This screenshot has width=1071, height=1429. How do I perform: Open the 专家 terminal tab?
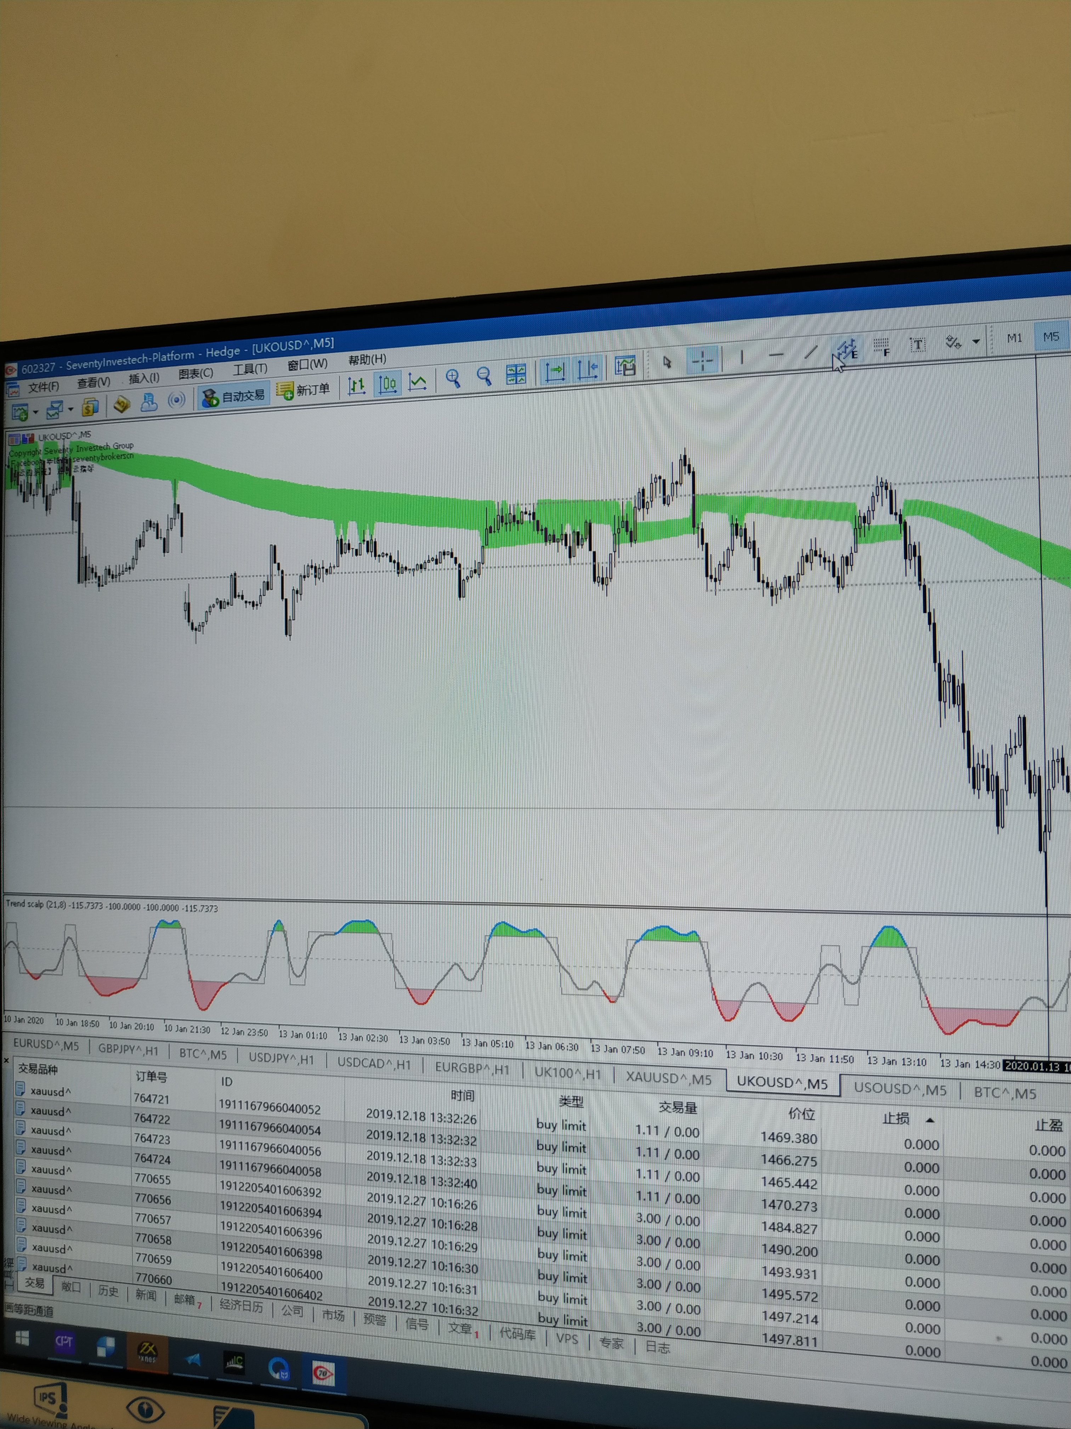coord(611,1343)
